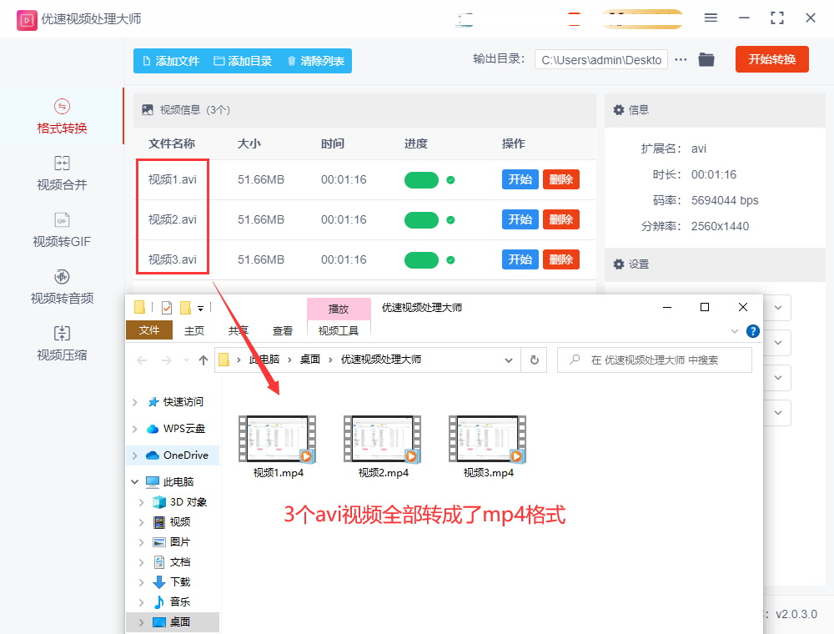Click the refresh icon in the Explorer address bar
The width and height of the screenshot is (834, 634).
532,360
